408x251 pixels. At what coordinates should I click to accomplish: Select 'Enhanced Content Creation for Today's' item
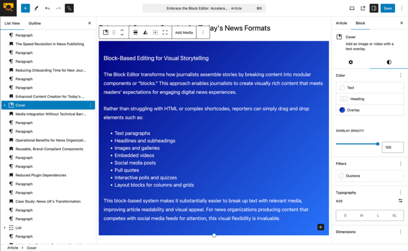pyautogui.click(x=50, y=97)
